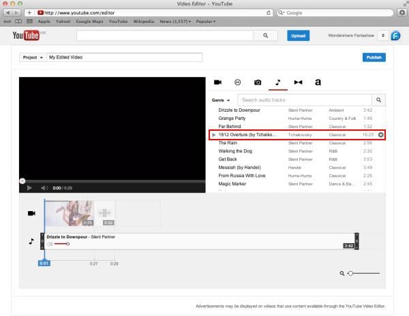Click the timeline video camera icon
The width and height of the screenshot is (409, 316).
pyautogui.click(x=31, y=213)
